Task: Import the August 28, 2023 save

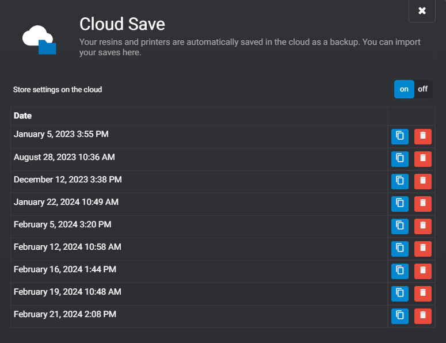Action: 399,159
